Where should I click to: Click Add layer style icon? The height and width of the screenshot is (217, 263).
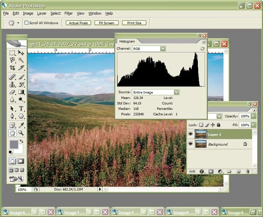click(x=202, y=171)
